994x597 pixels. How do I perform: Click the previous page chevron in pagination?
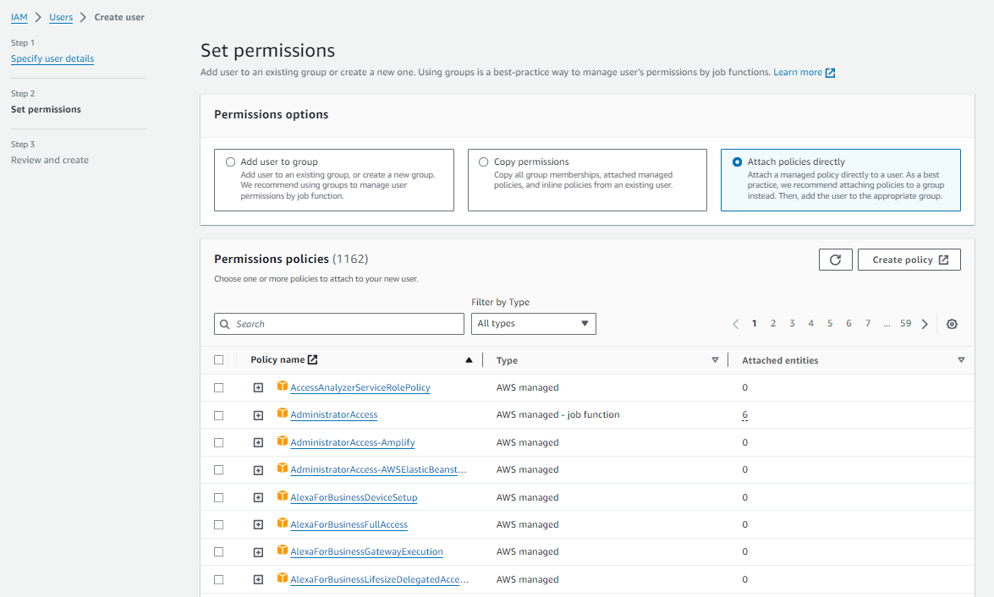click(735, 323)
